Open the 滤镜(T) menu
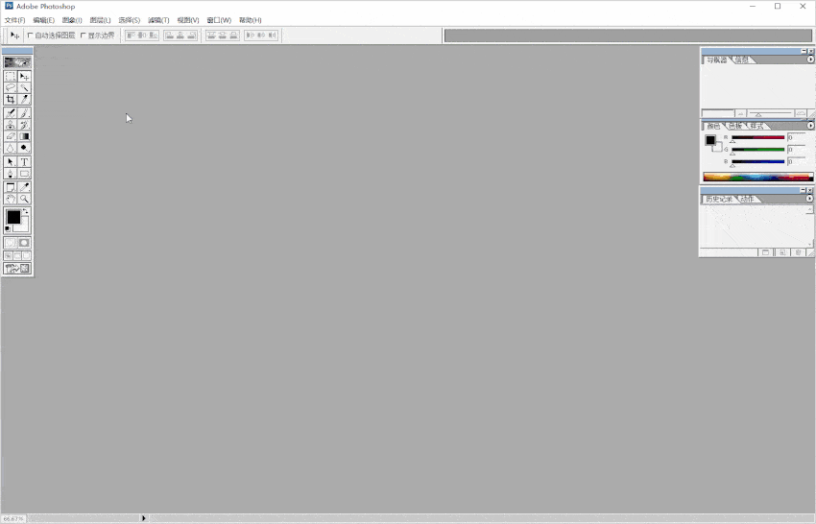Image resolution: width=816 pixels, height=524 pixels. coord(158,20)
